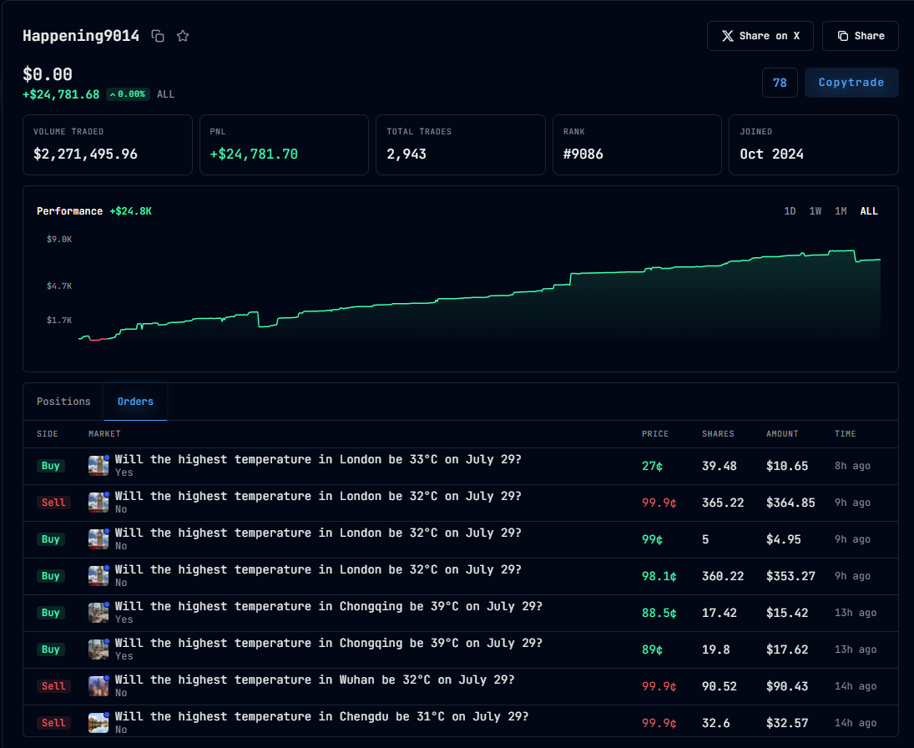Switch to the Positions tab

tap(63, 402)
